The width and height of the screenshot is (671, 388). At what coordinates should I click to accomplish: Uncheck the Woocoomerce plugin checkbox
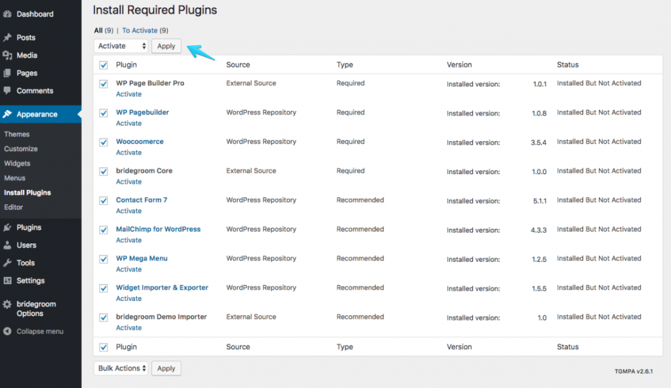(104, 142)
